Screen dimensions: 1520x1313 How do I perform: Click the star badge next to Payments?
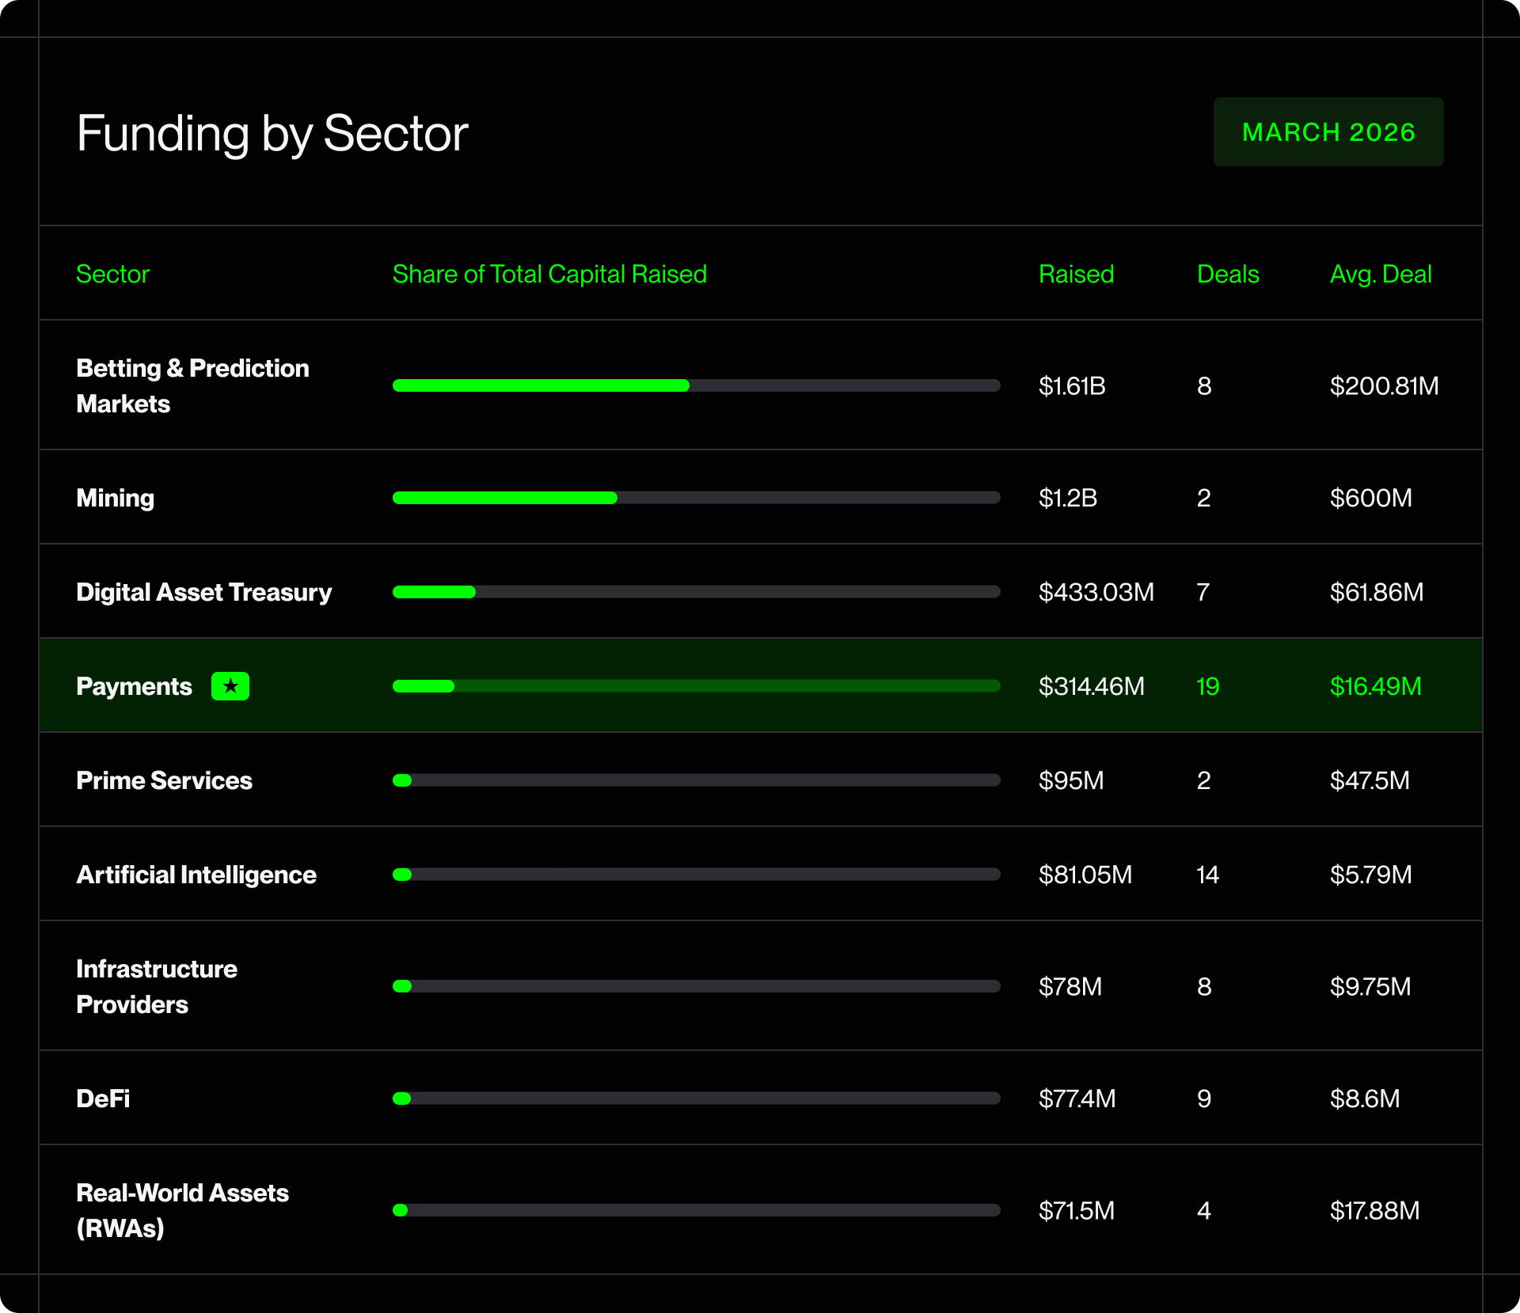(230, 686)
